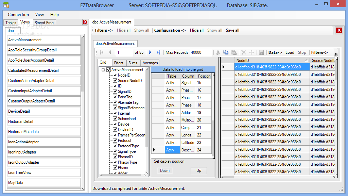Open the IaonTreeView view
Image resolution: width=348 pixels, height=196 pixels.
click(x=44, y=173)
